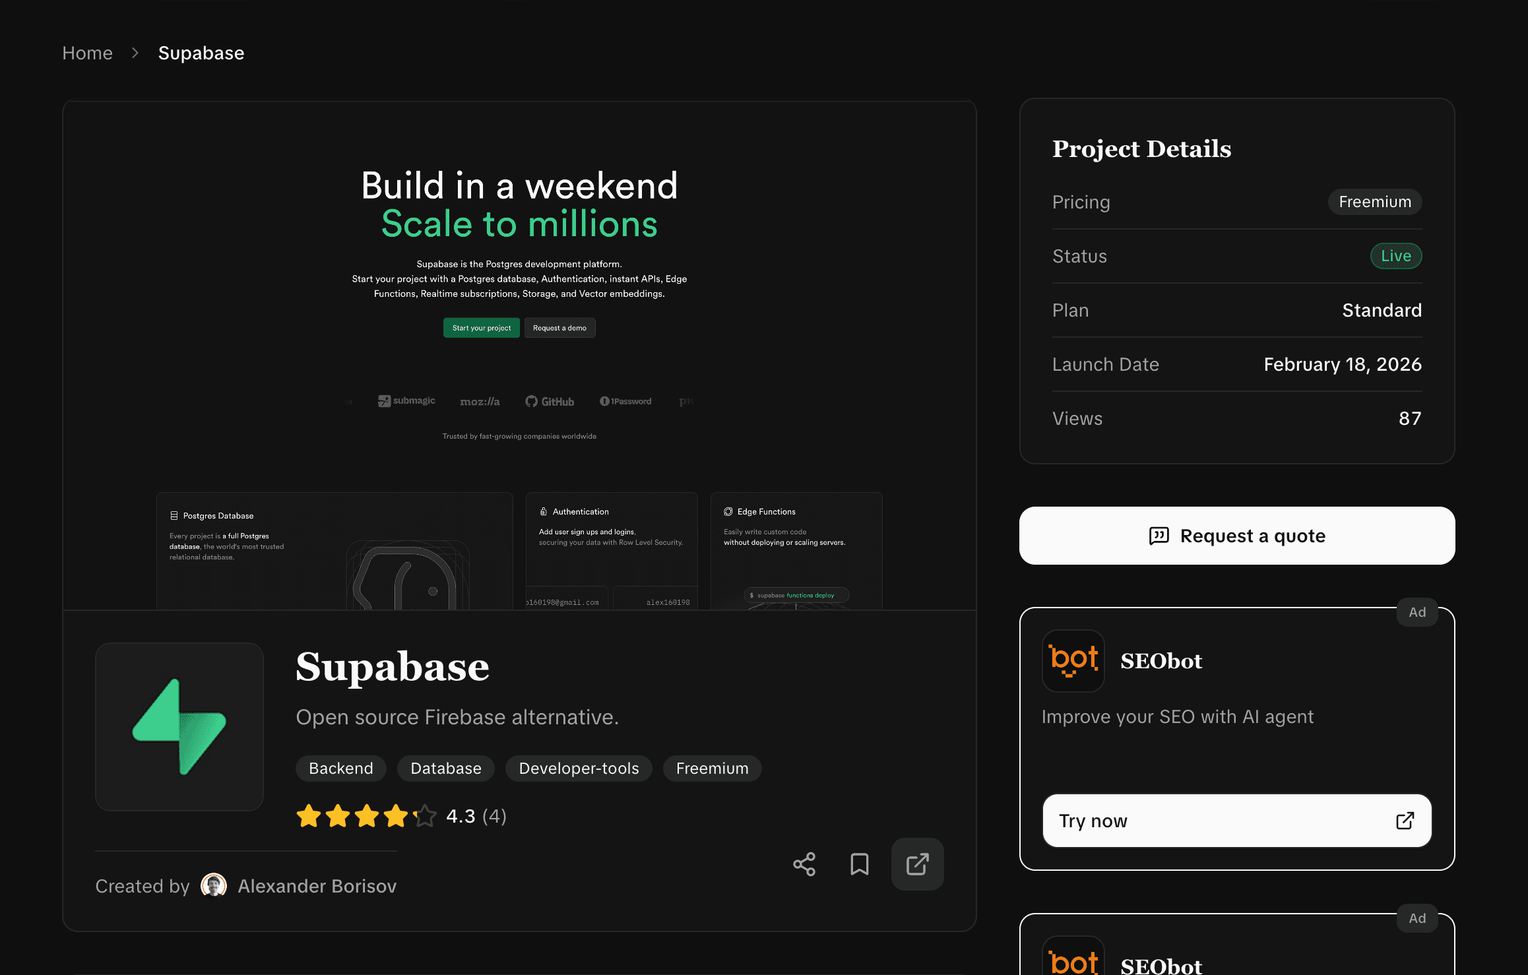This screenshot has width=1528, height=975.
Task: Click the Ad label on first SEObot card
Action: pyautogui.click(x=1417, y=612)
